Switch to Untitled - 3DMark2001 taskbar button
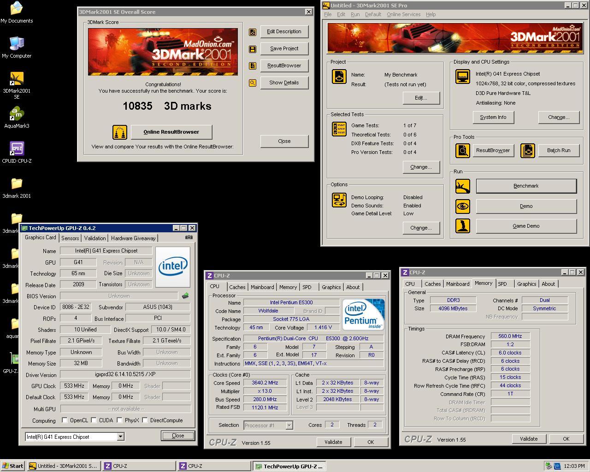The height and width of the screenshot is (472, 590). 63,466
